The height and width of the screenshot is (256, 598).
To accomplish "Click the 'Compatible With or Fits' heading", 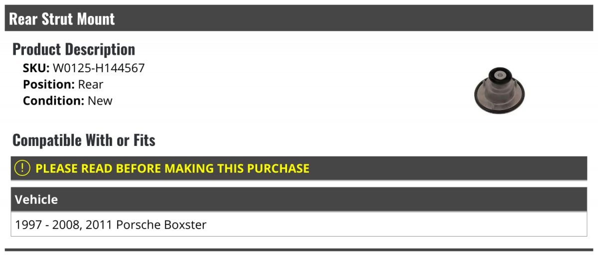I will click(84, 140).
